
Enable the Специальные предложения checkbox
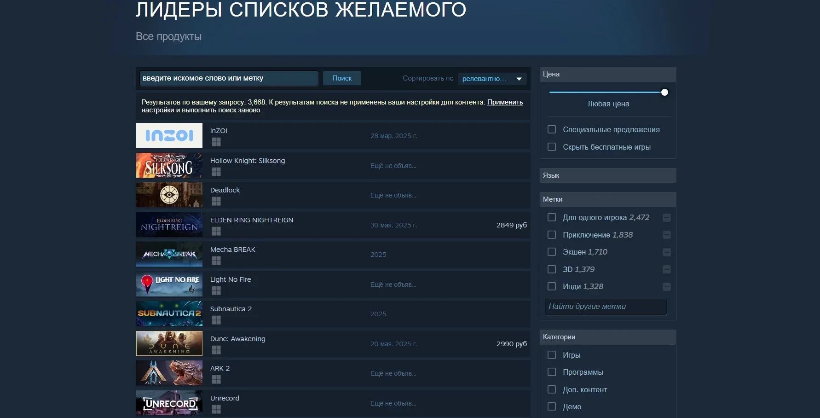coord(552,130)
